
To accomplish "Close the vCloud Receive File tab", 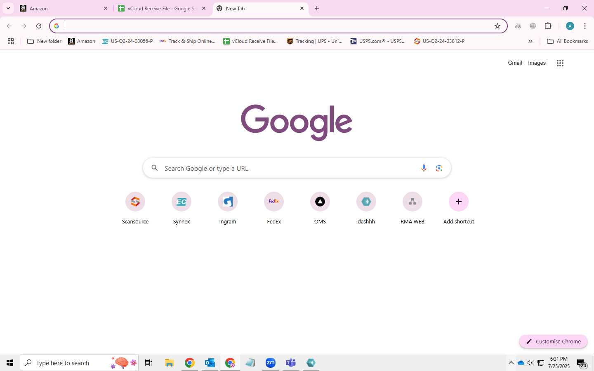I will (x=204, y=8).
